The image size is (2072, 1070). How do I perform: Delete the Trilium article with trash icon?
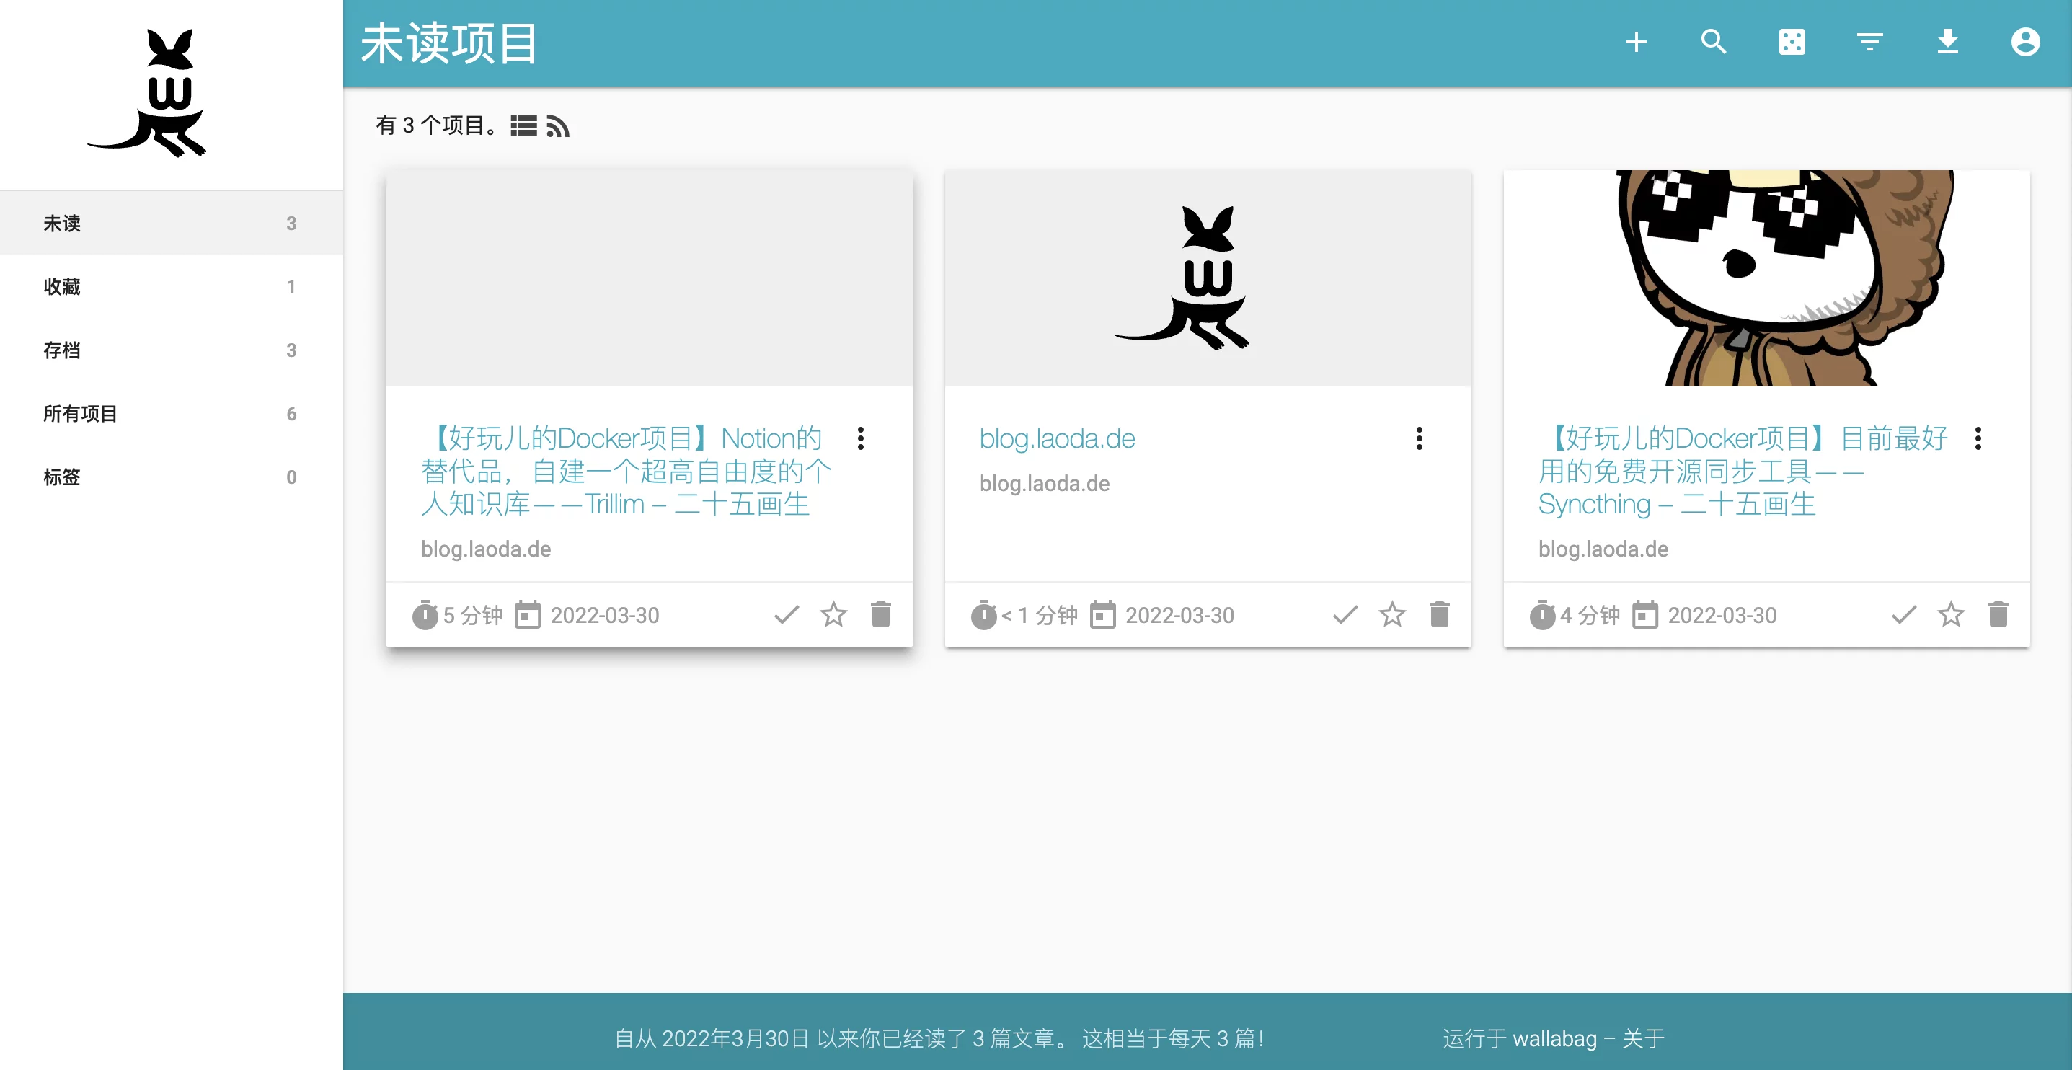[881, 614]
